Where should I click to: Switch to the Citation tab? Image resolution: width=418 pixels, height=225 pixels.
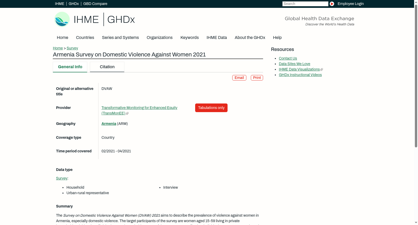pyautogui.click(x=107, y=67)
